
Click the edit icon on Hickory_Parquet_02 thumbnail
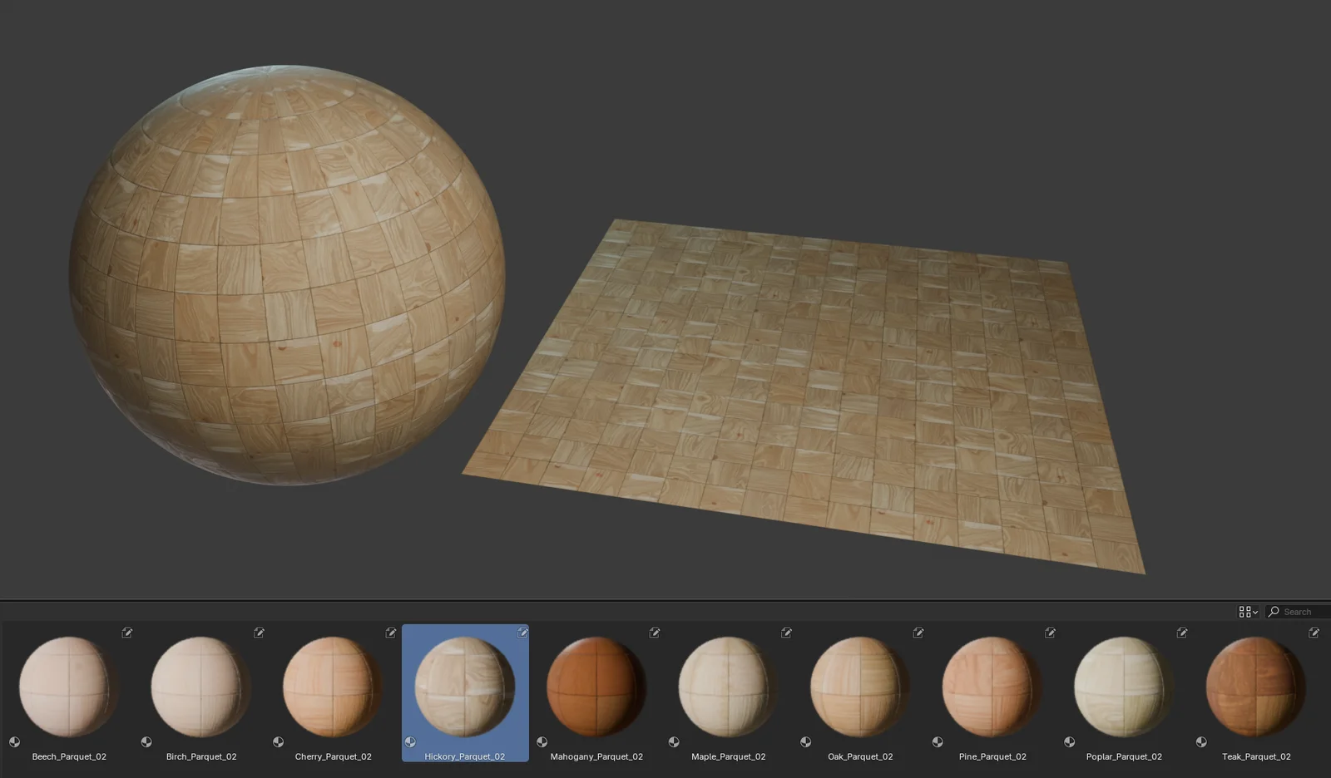point(522,633)
